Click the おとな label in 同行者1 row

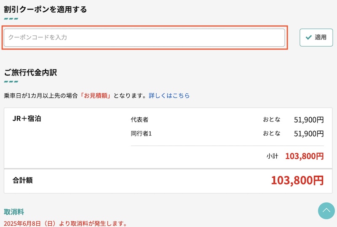point(272,134)
